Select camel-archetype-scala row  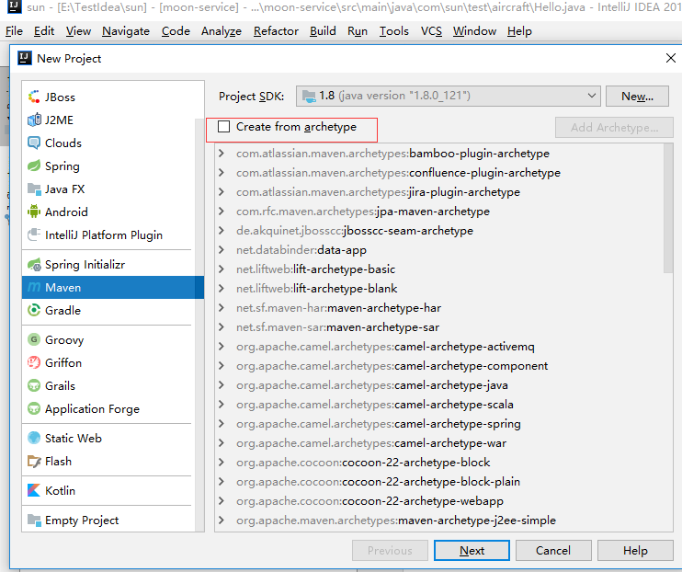point(439,405)
